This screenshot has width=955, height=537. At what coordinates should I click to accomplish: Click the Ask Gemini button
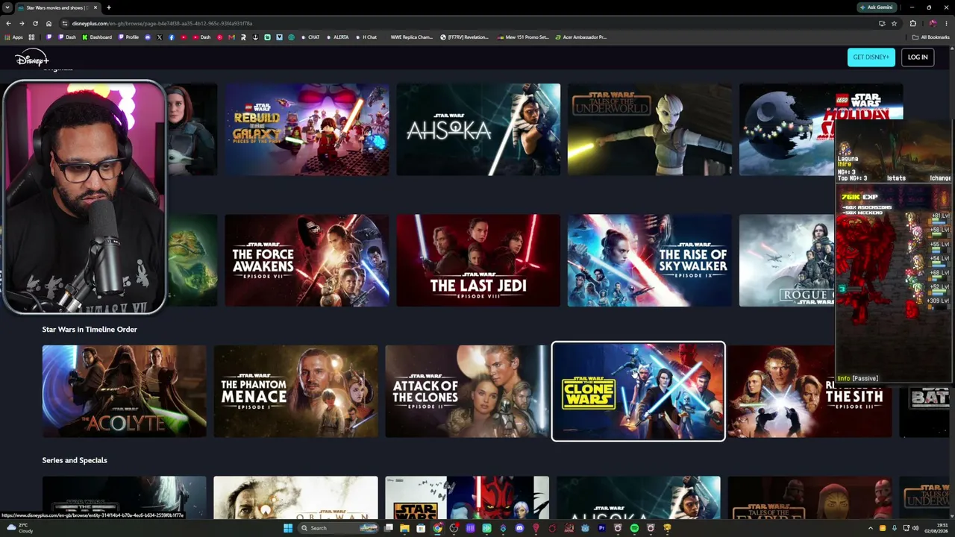pos(877,7)
